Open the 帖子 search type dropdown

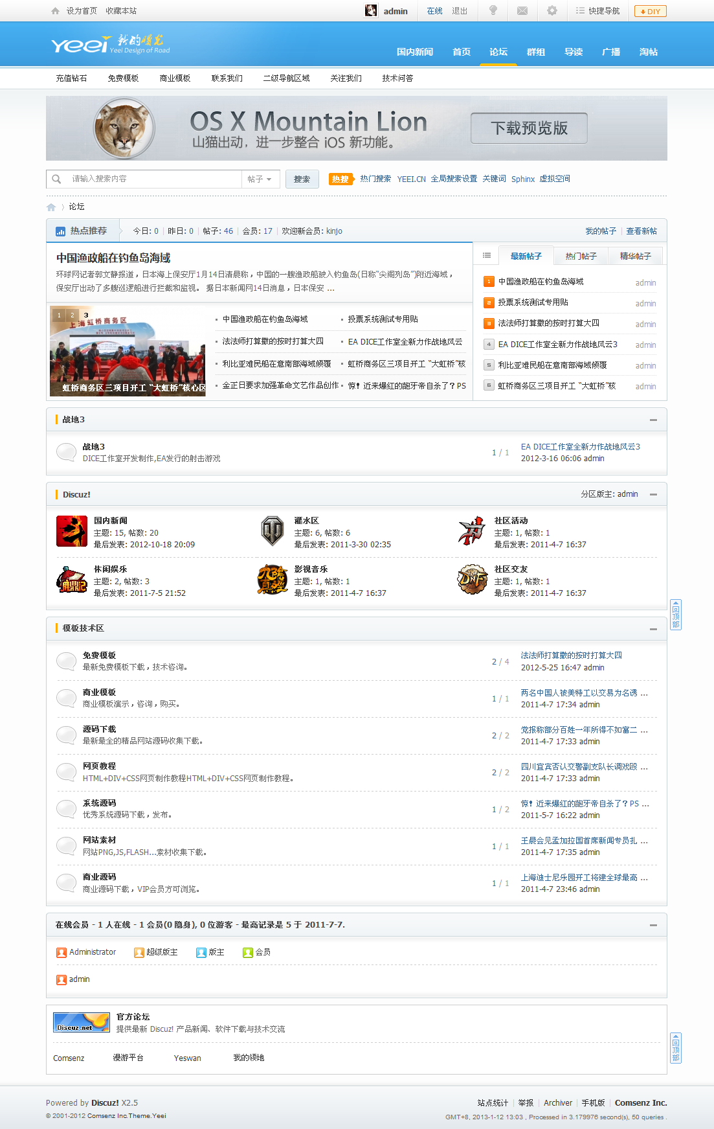(x=260, y=179)
